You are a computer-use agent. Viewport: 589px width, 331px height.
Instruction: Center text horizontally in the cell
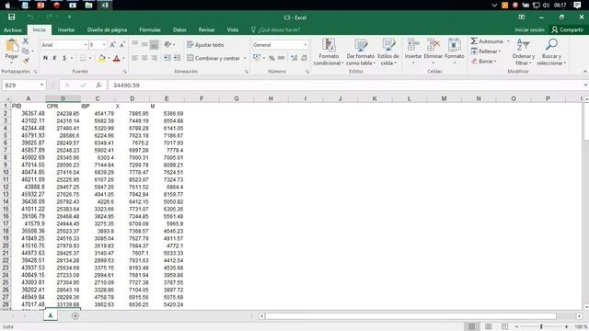pos(144,58)
